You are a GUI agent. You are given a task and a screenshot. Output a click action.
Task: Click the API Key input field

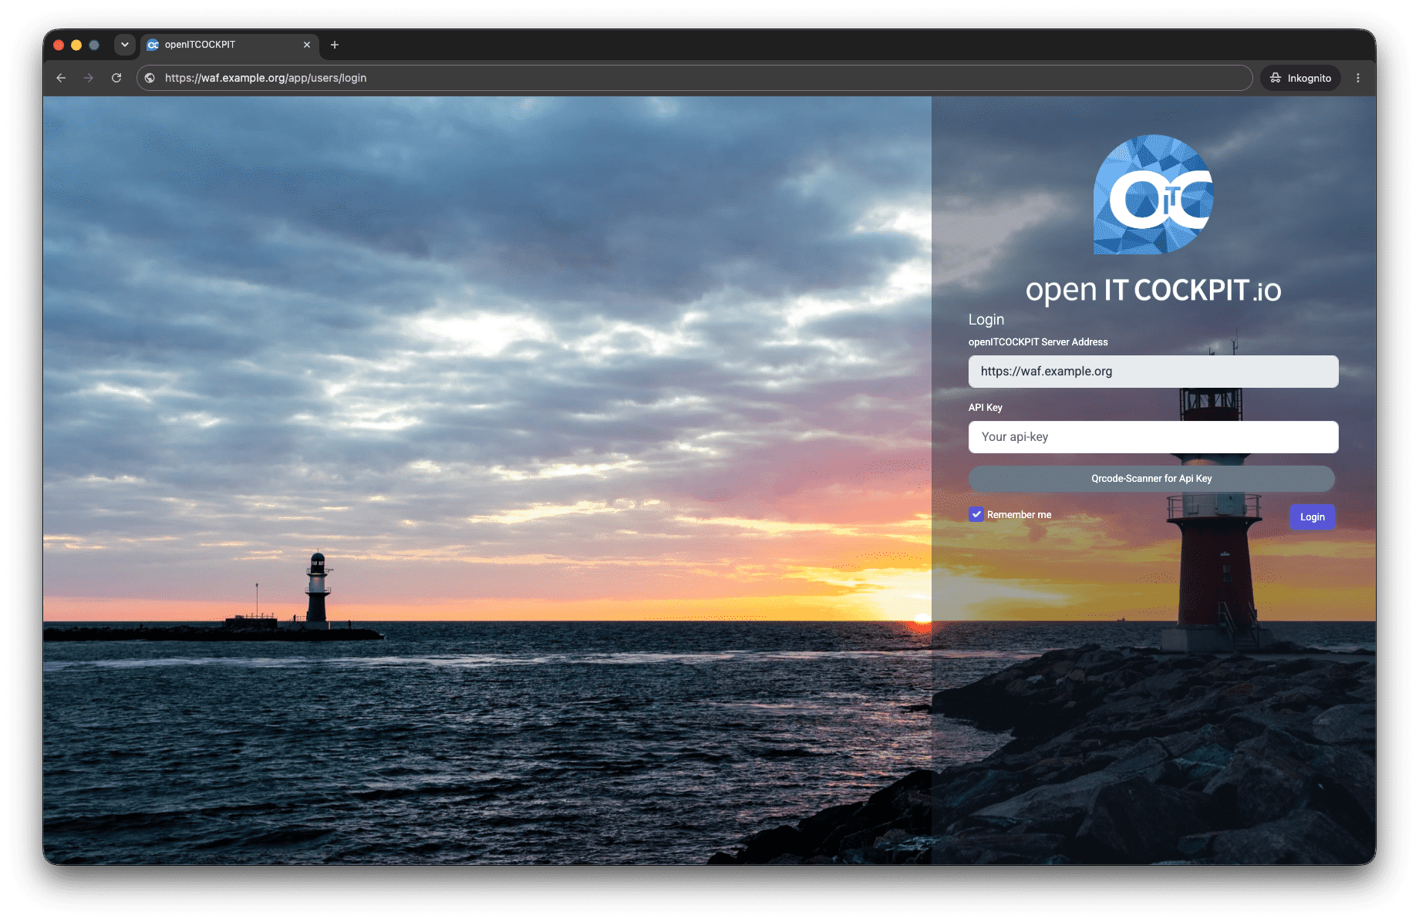pyautogui.click(x=1153, y=437)
